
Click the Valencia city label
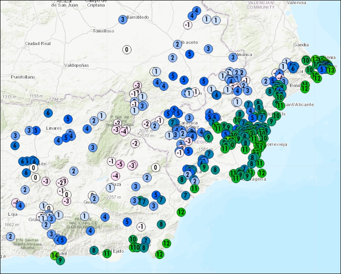coord(297,3)
